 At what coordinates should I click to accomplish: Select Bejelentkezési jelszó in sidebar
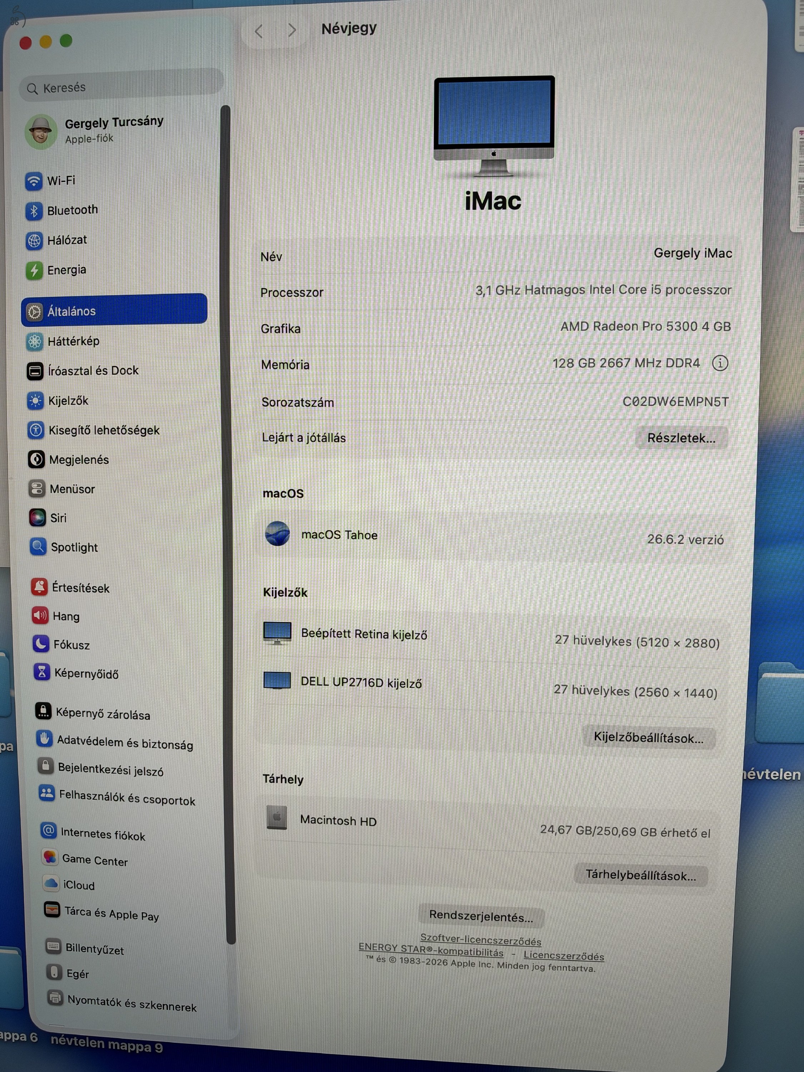(x=101, y=768)
